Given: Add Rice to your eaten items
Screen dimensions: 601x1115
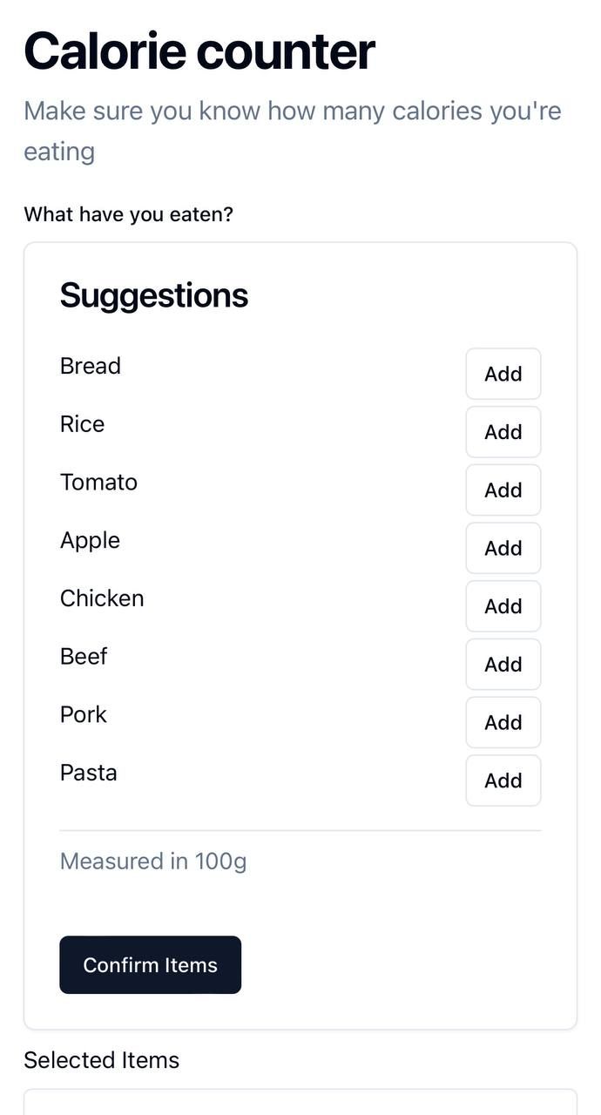Looking at the screenshot, I should 503,431.
